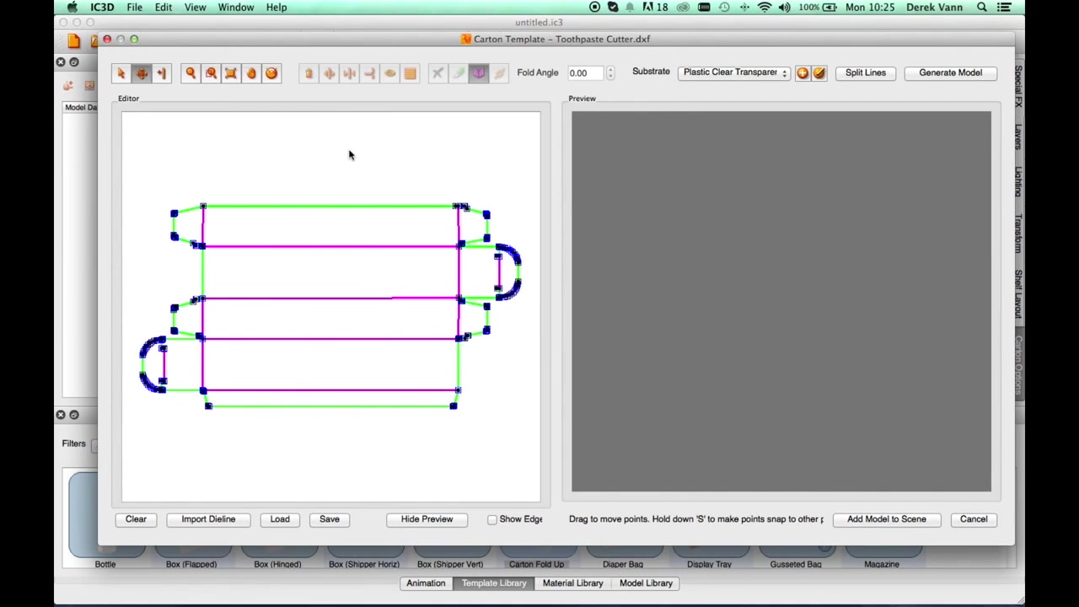Choose the zoom region tool
This screenshot has width=1079, height=607.
[211, 73]
